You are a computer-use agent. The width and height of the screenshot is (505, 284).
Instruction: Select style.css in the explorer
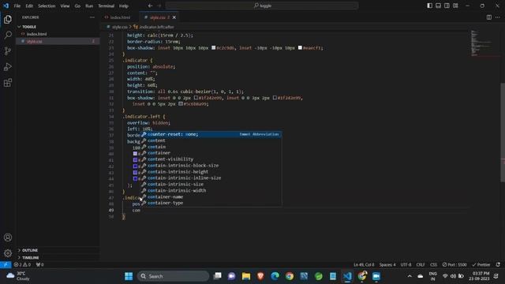point(58,41)
